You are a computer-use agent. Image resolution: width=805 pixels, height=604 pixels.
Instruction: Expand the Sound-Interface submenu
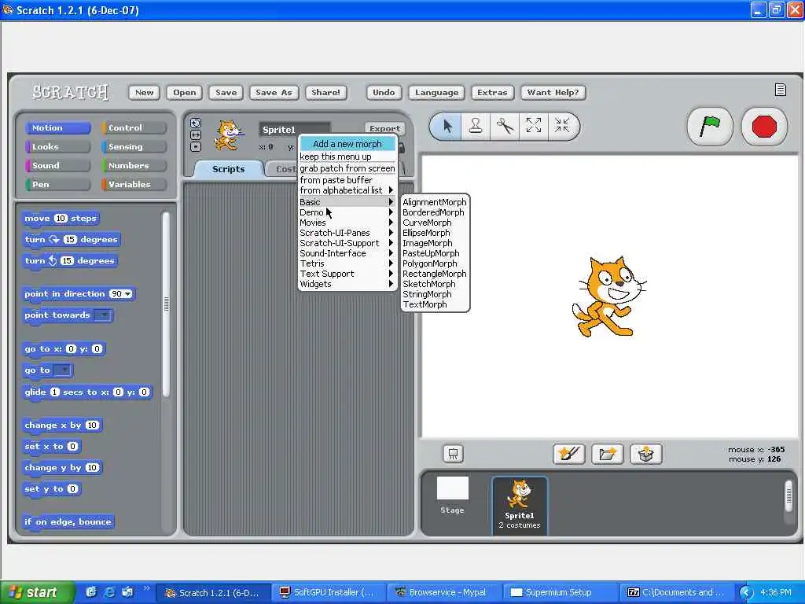click(x=347, y=253)
